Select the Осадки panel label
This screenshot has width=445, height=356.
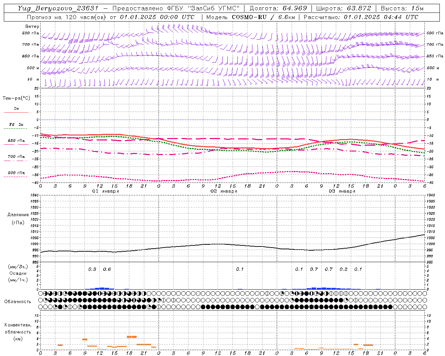18,274
